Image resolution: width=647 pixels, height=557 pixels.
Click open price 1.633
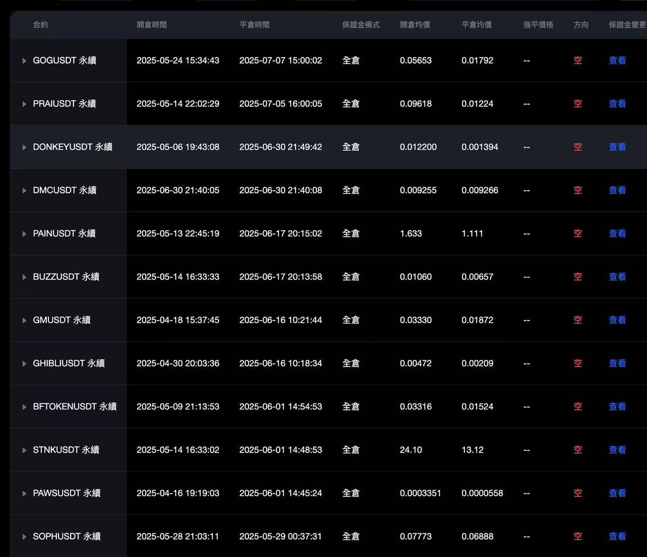click(411, 233)
